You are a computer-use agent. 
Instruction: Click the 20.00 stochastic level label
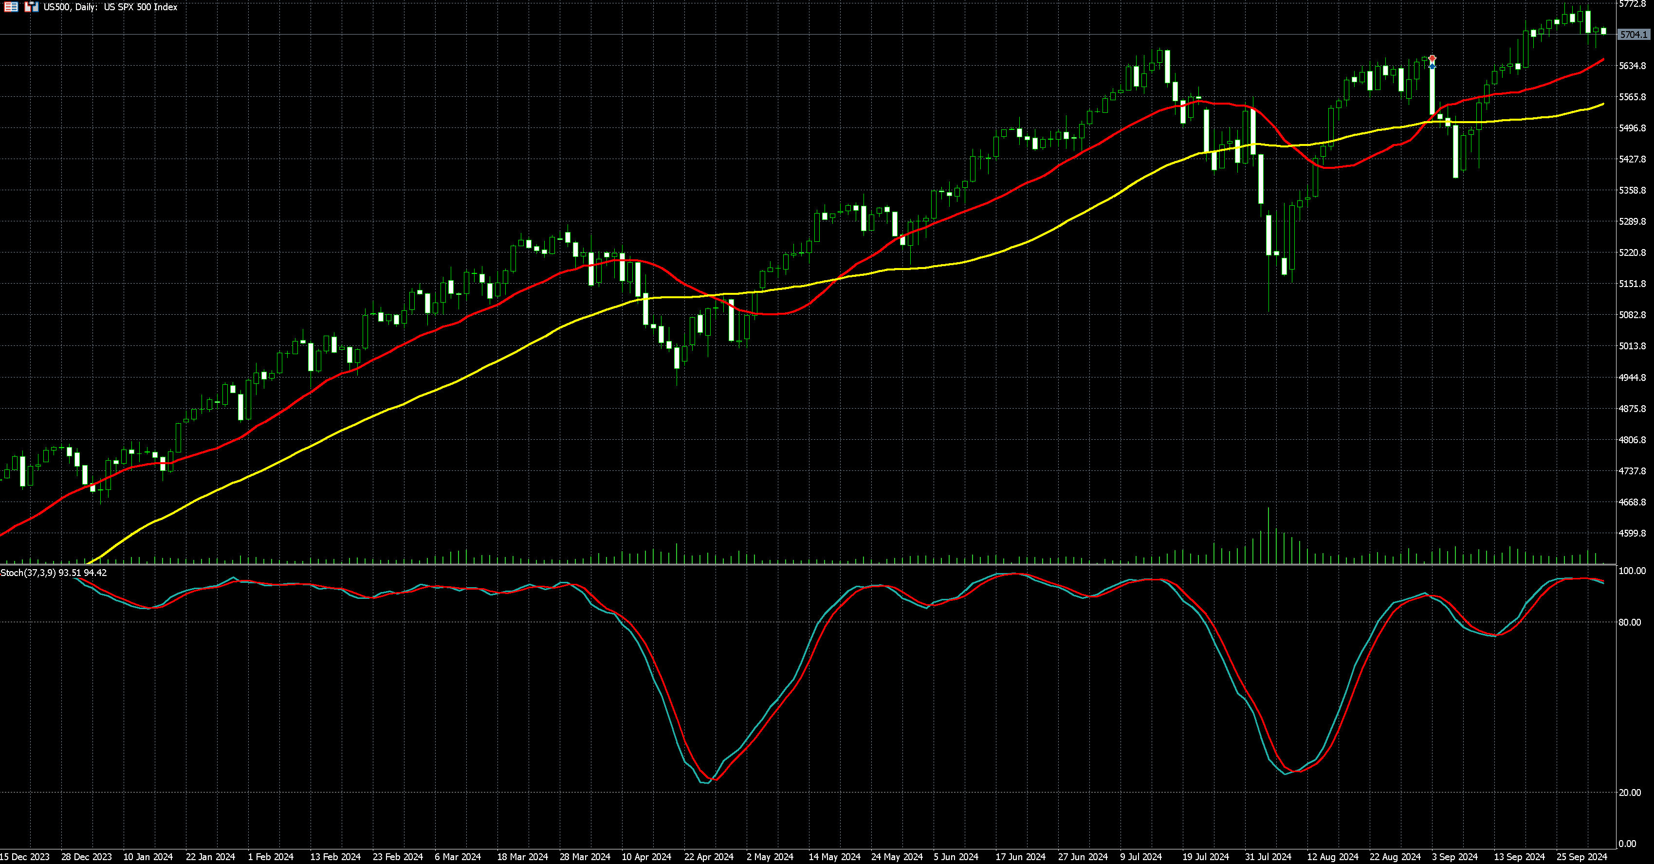click(x=1630, y=793)
